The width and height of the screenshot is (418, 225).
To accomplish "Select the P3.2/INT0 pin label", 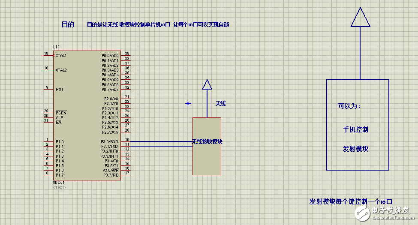I will click(109, 151).
